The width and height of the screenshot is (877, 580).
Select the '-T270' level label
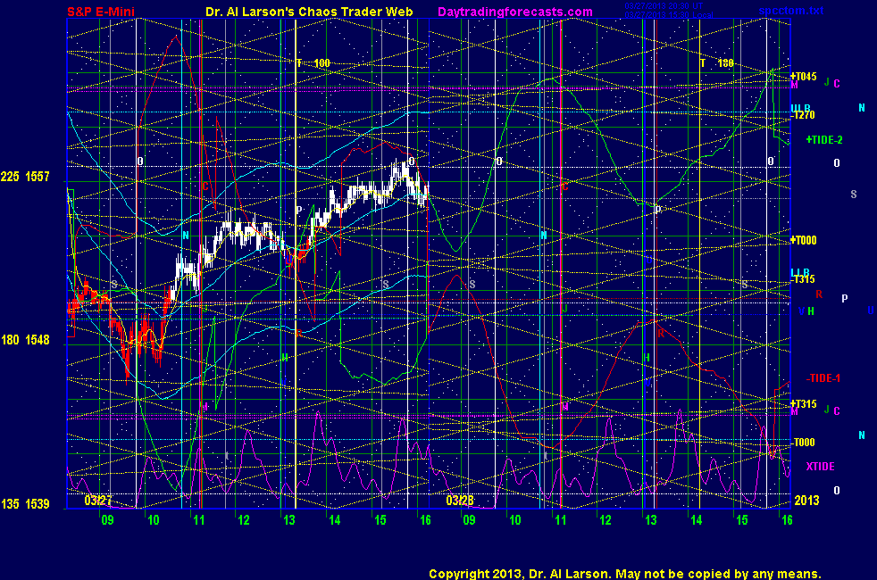[803, 115]
